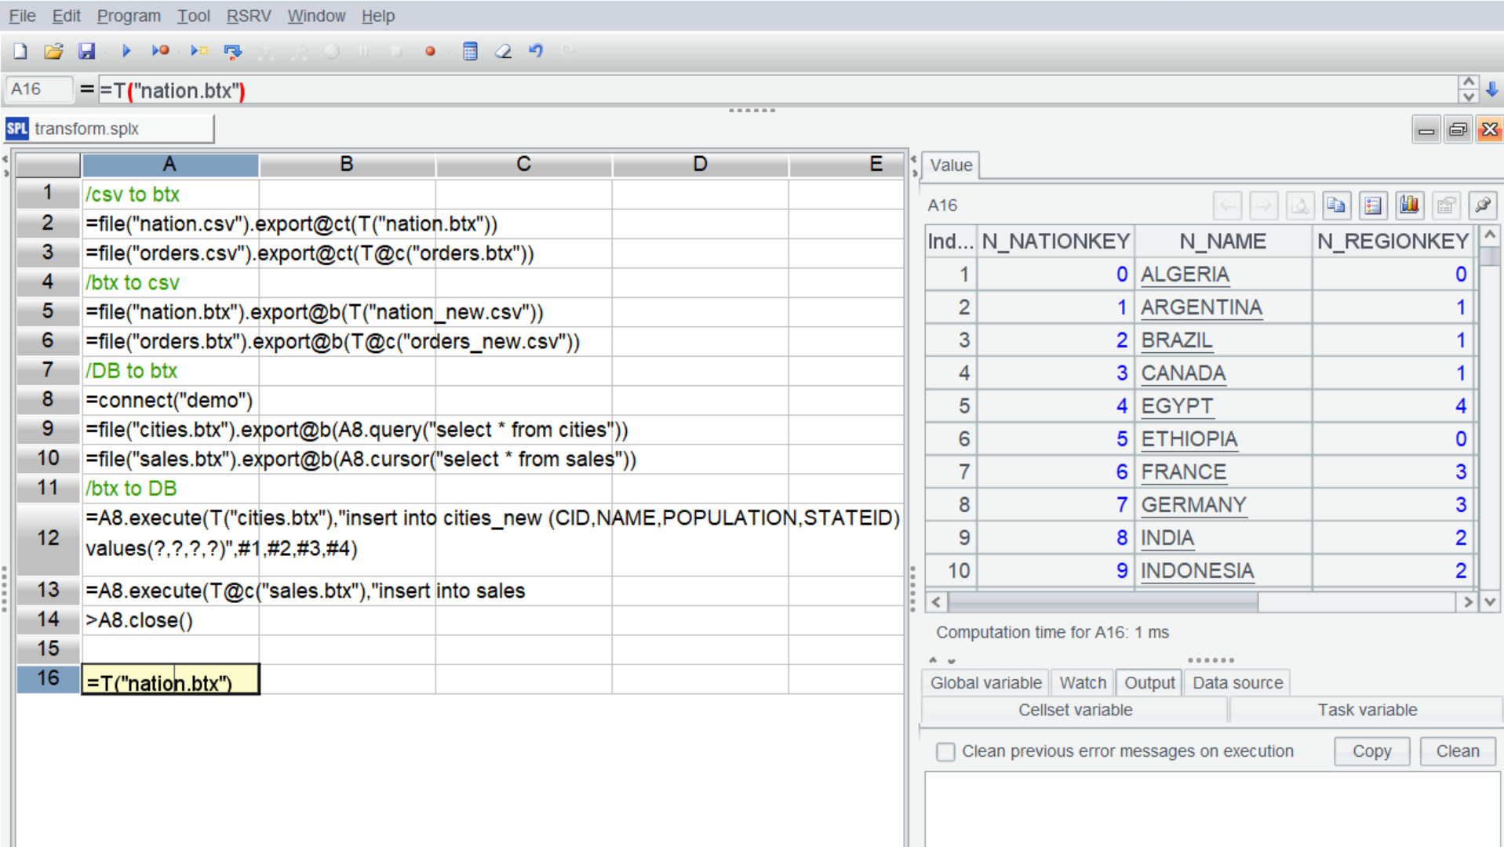Open the Program menu
This screenshot has height=847, width=1504.
click(129, 16)
